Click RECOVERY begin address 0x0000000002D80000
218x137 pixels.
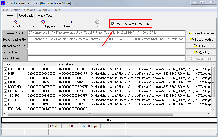point(42,91)
